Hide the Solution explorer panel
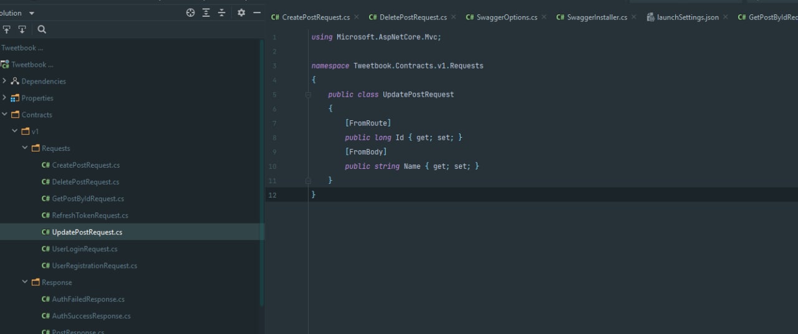 point(257,12)
